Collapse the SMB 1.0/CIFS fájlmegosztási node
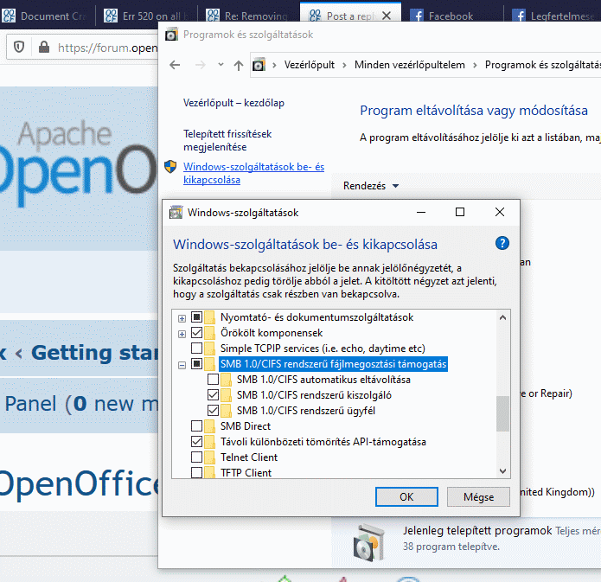Viewport: 601px width, 582px height. (182, 365)
